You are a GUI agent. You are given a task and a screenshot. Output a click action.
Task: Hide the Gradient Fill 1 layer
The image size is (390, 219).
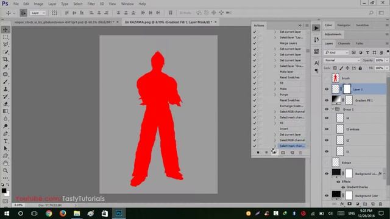[x=327, y=100]
